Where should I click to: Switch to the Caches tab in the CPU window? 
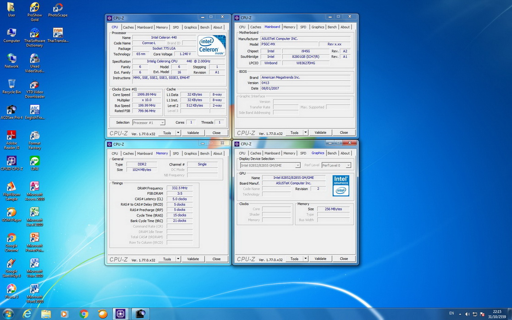point(128,28)
